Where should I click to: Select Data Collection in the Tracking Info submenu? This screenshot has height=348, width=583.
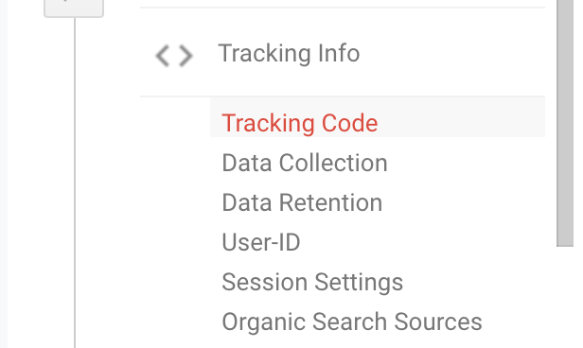pos(305,163)
